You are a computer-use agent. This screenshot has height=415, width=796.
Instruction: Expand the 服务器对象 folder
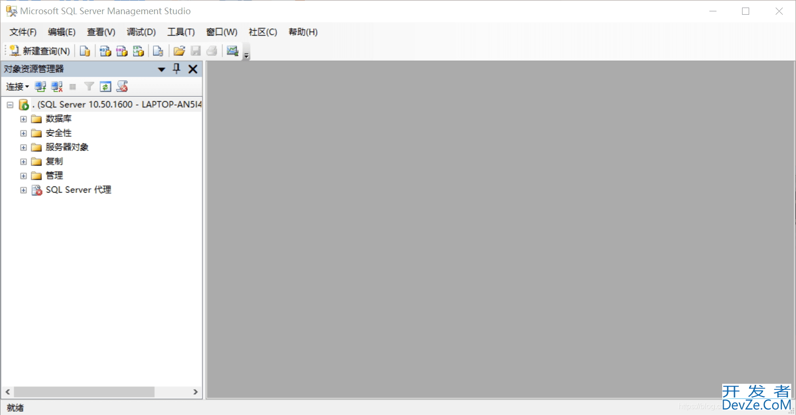click(23, 147)
